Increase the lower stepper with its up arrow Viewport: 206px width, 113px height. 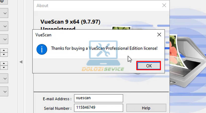4,64
